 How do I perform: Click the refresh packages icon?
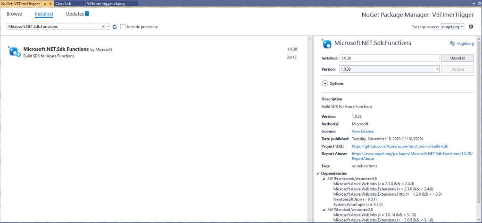(115, 27)
